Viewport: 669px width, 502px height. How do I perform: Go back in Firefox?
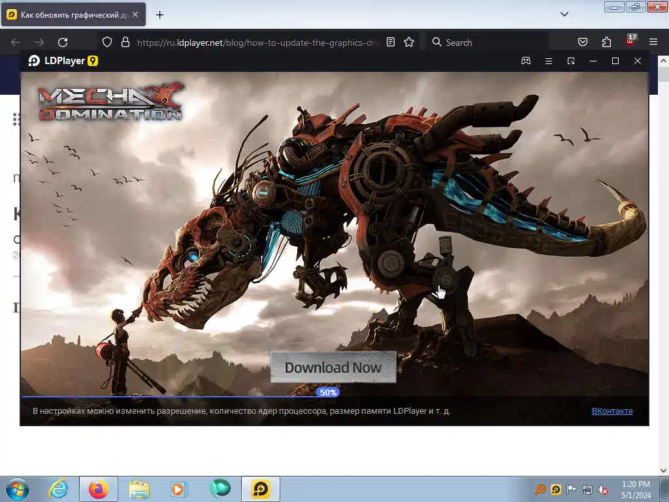(16, 42)
